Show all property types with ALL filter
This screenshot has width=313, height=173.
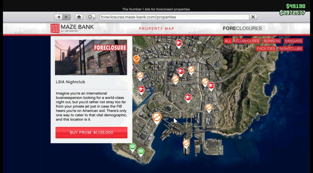click(x=228, y=41)
